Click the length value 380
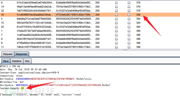Viewport: 180px width, 98px height. pyautogui.click(x=138, y=15)
